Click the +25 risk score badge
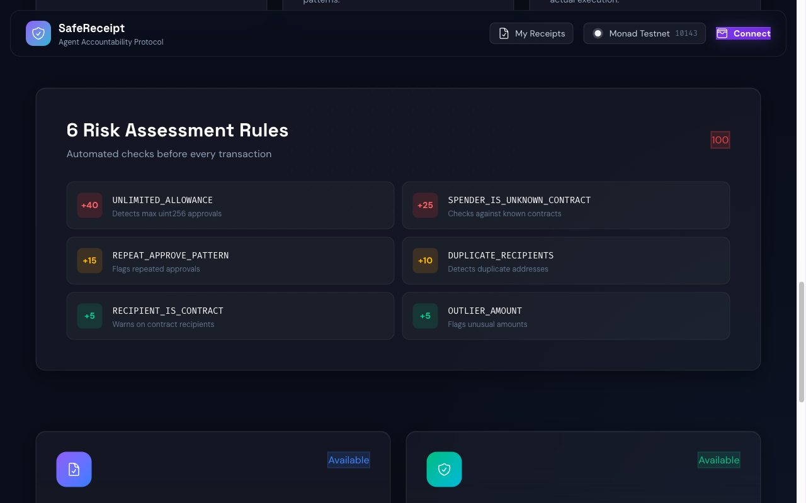Screen dimensions: 806x503 pos(426,206)
